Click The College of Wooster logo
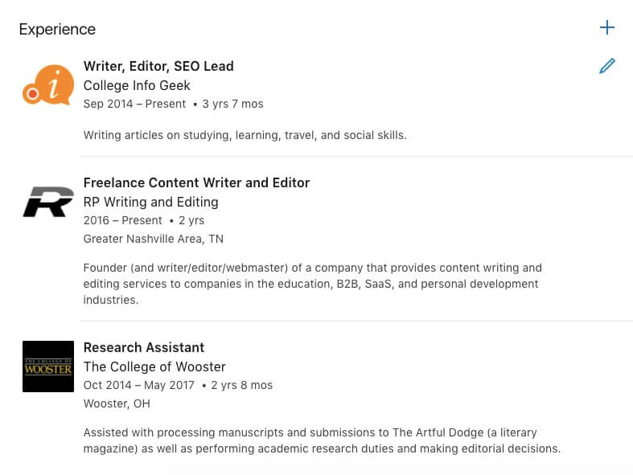This screenshot has width=633, height=475. pos(48,366)
